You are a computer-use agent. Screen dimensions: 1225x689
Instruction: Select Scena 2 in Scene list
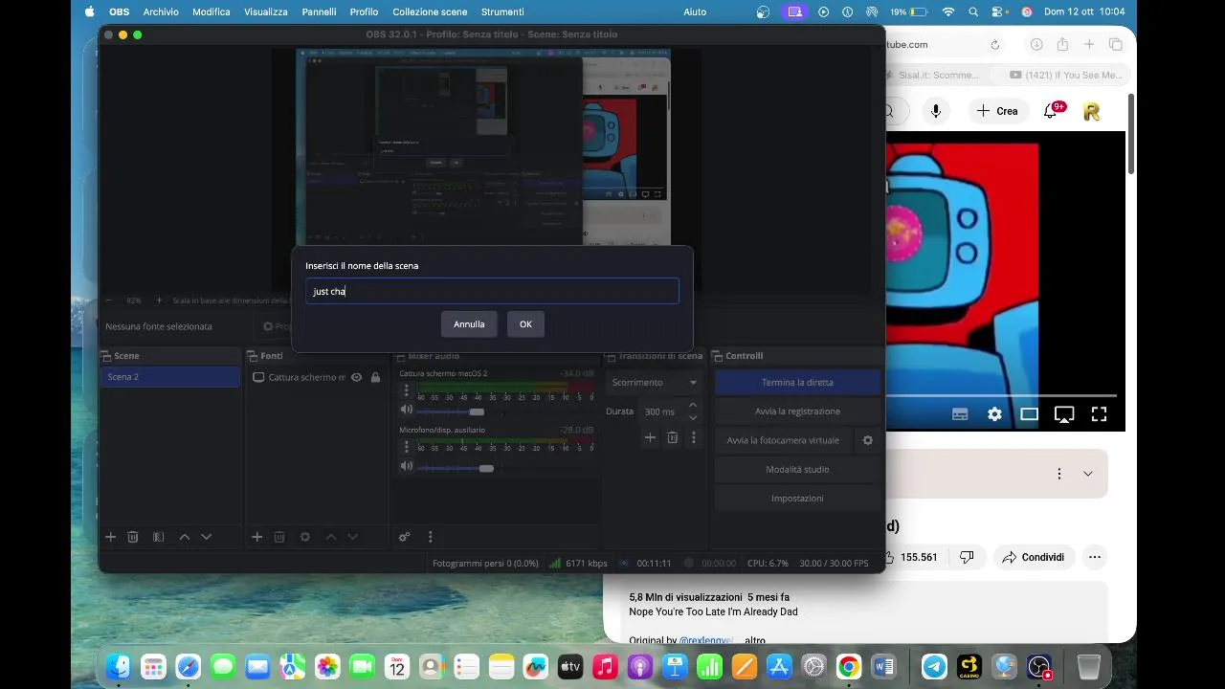tap(170, 377)
